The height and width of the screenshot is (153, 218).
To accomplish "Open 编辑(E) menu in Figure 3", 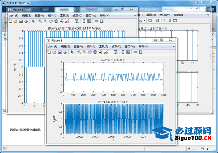I will pos(65,47).
